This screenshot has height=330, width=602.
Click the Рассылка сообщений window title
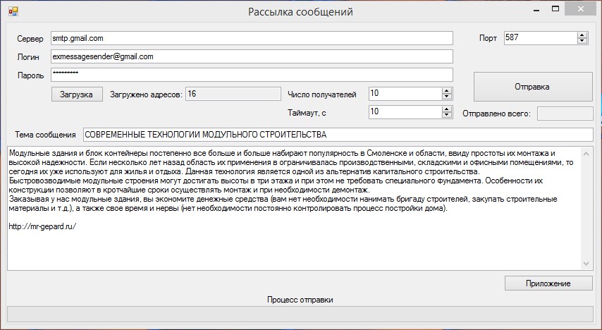(300, 12)
